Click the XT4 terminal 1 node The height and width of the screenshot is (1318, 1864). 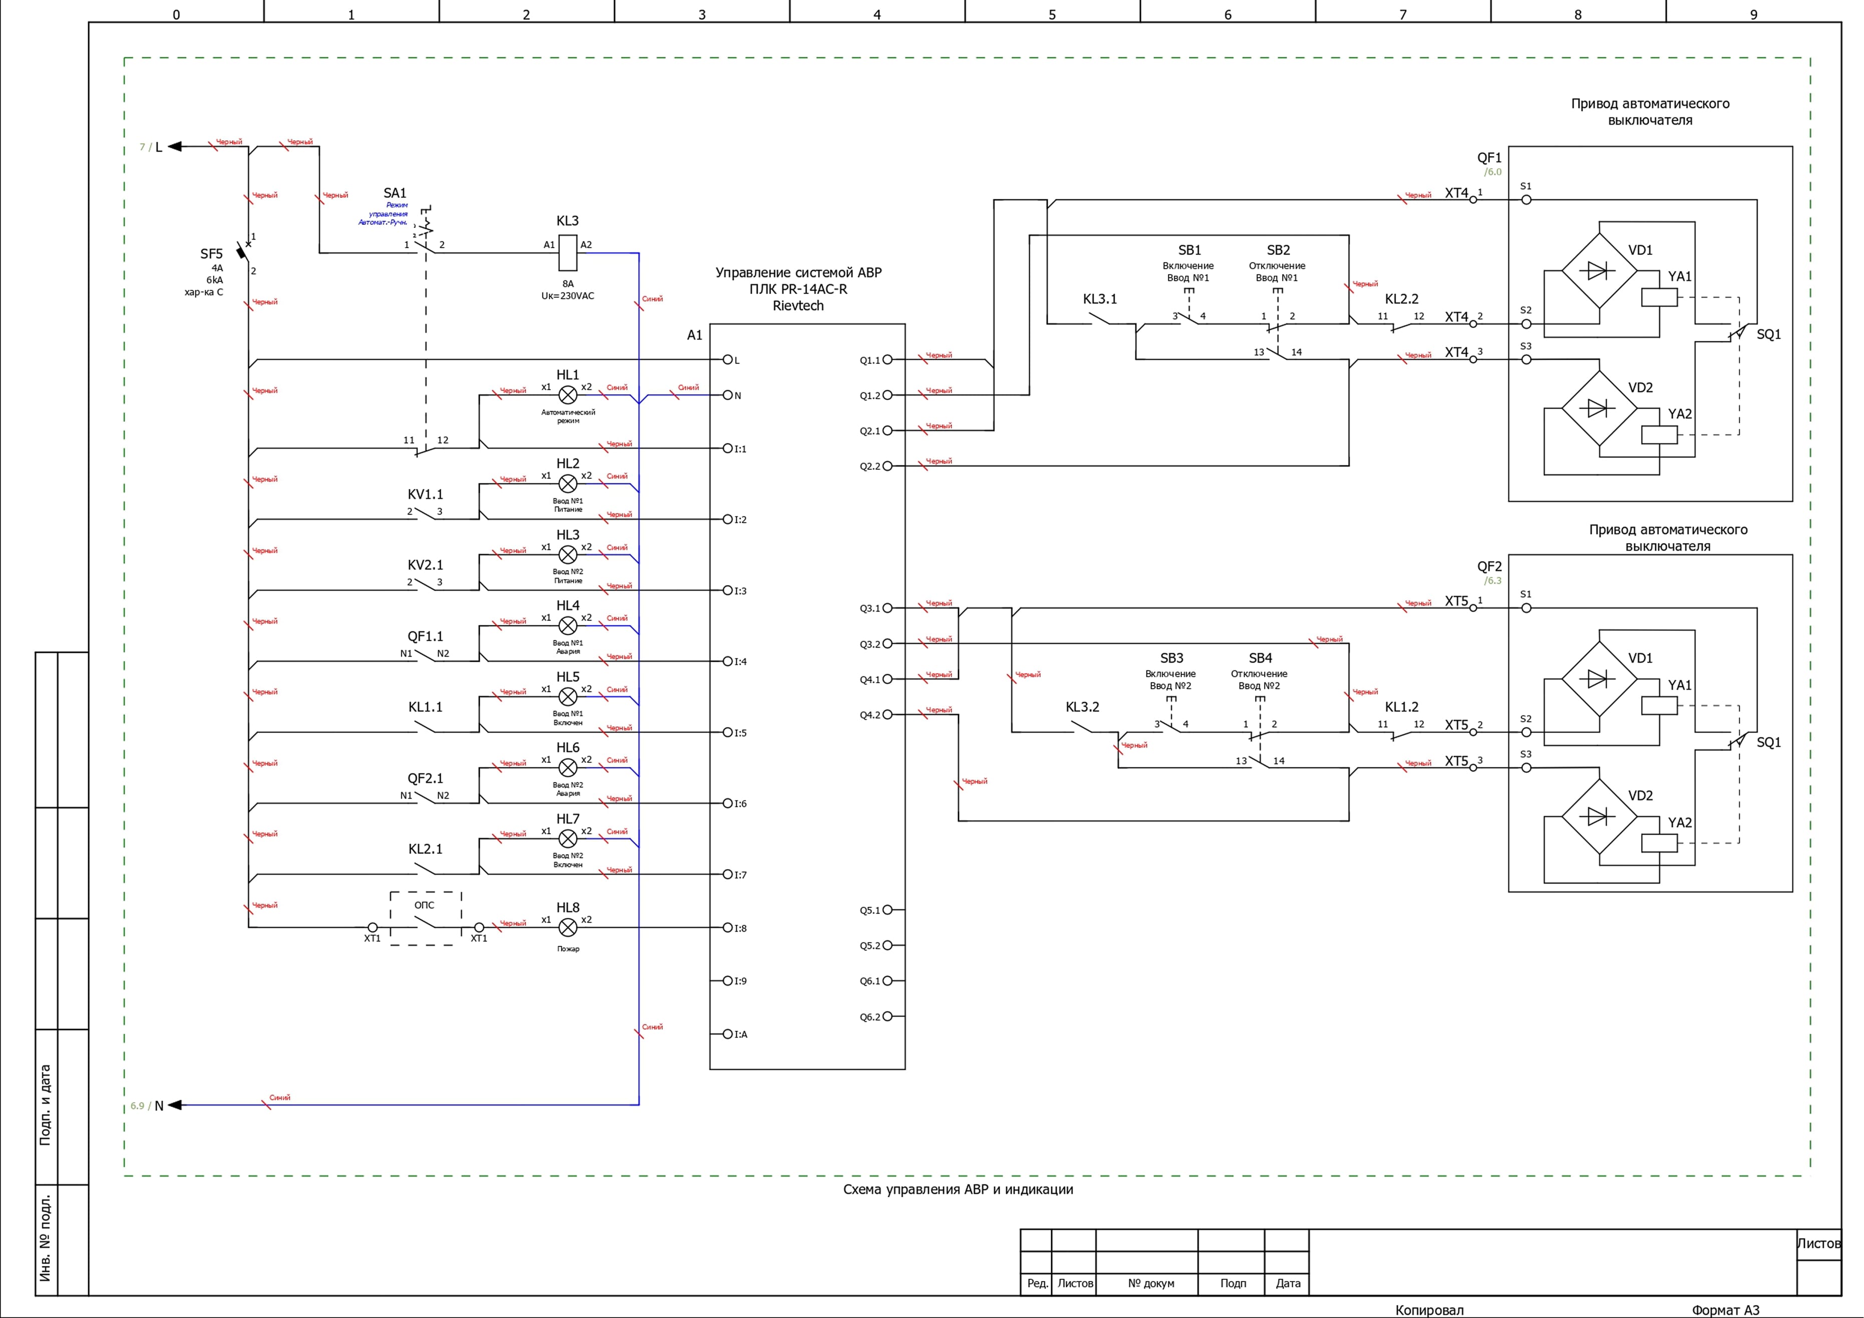click(1473, 200)
